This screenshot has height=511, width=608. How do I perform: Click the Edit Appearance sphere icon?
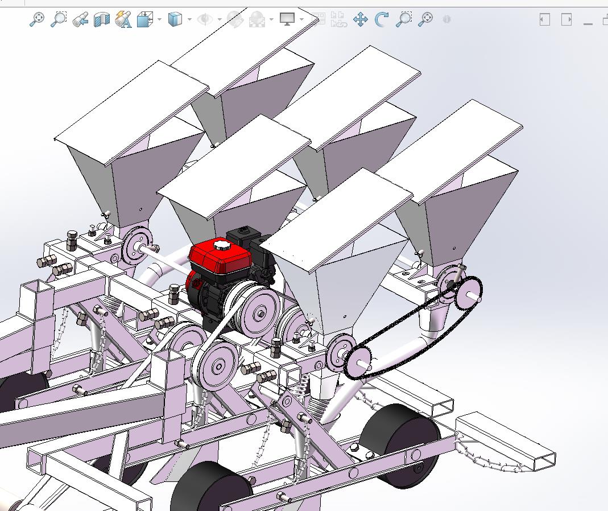(235, 19)
